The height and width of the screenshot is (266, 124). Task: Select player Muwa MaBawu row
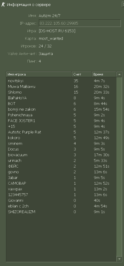[62, 87]
